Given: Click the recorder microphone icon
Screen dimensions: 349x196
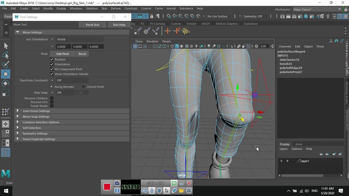Looking at the screenshot, I should tap(152, 191).
